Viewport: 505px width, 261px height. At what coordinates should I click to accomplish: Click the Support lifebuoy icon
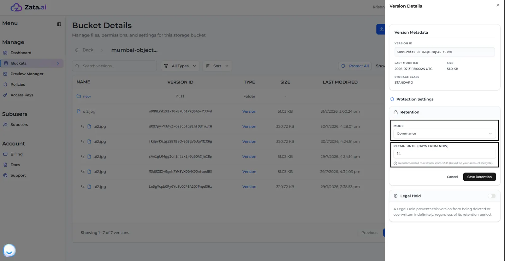coord(5,175)
